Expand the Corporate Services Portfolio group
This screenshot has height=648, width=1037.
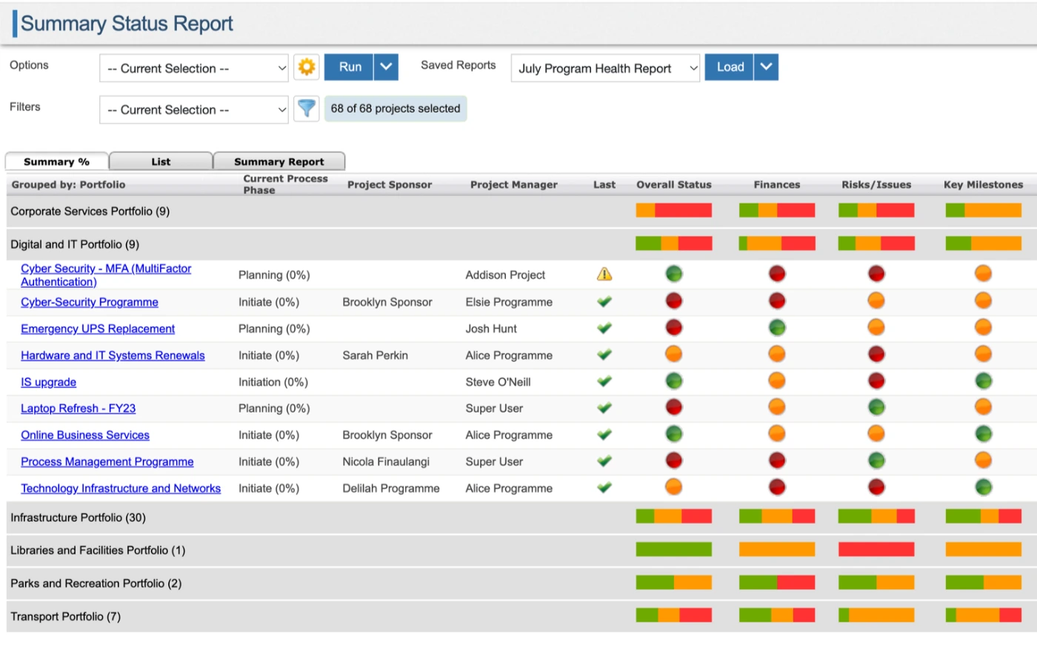pyautogui.click(x=90, y=212)
